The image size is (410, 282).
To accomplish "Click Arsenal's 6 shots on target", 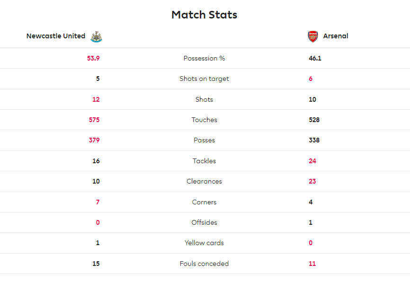I will (311, 79).
